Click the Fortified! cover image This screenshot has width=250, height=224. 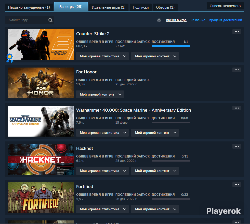41,198
